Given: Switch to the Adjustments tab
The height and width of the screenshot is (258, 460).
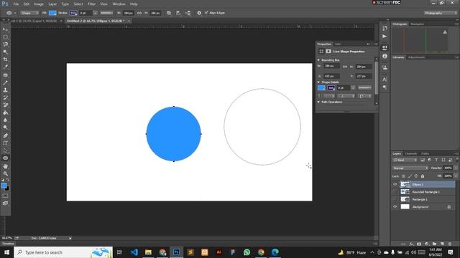Looking at the screenshot, I should [417, 57].
